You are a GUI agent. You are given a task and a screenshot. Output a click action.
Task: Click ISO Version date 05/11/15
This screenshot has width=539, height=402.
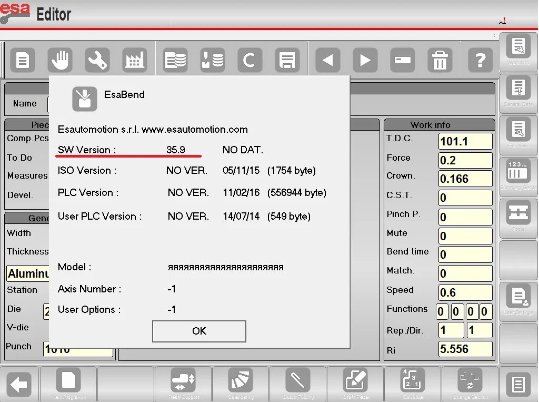tap(241, 170)
